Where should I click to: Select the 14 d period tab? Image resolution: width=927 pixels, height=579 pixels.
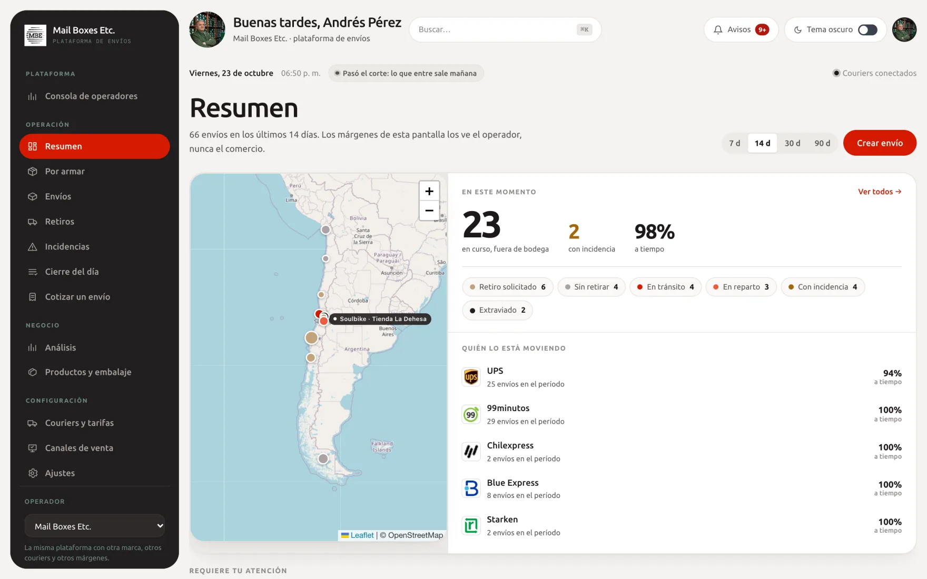pos(762,143)
